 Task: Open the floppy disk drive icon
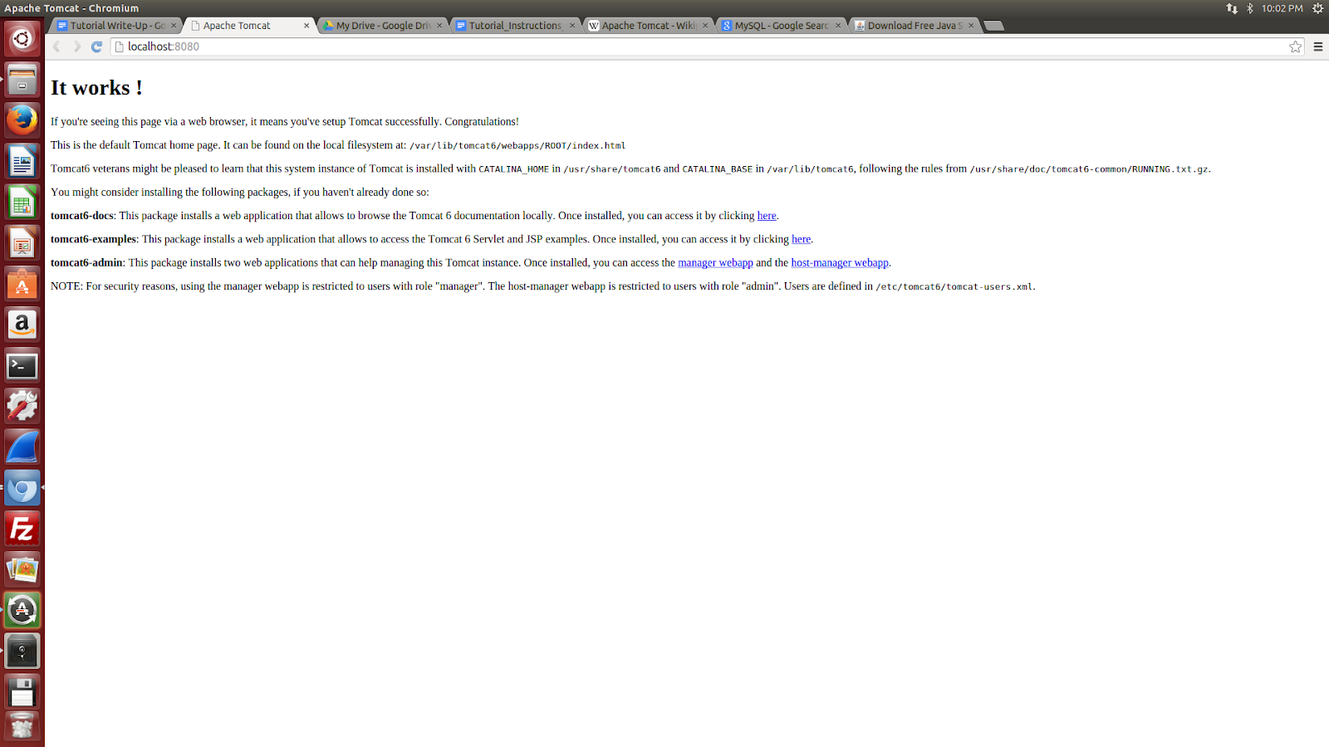tap(22, 691)
